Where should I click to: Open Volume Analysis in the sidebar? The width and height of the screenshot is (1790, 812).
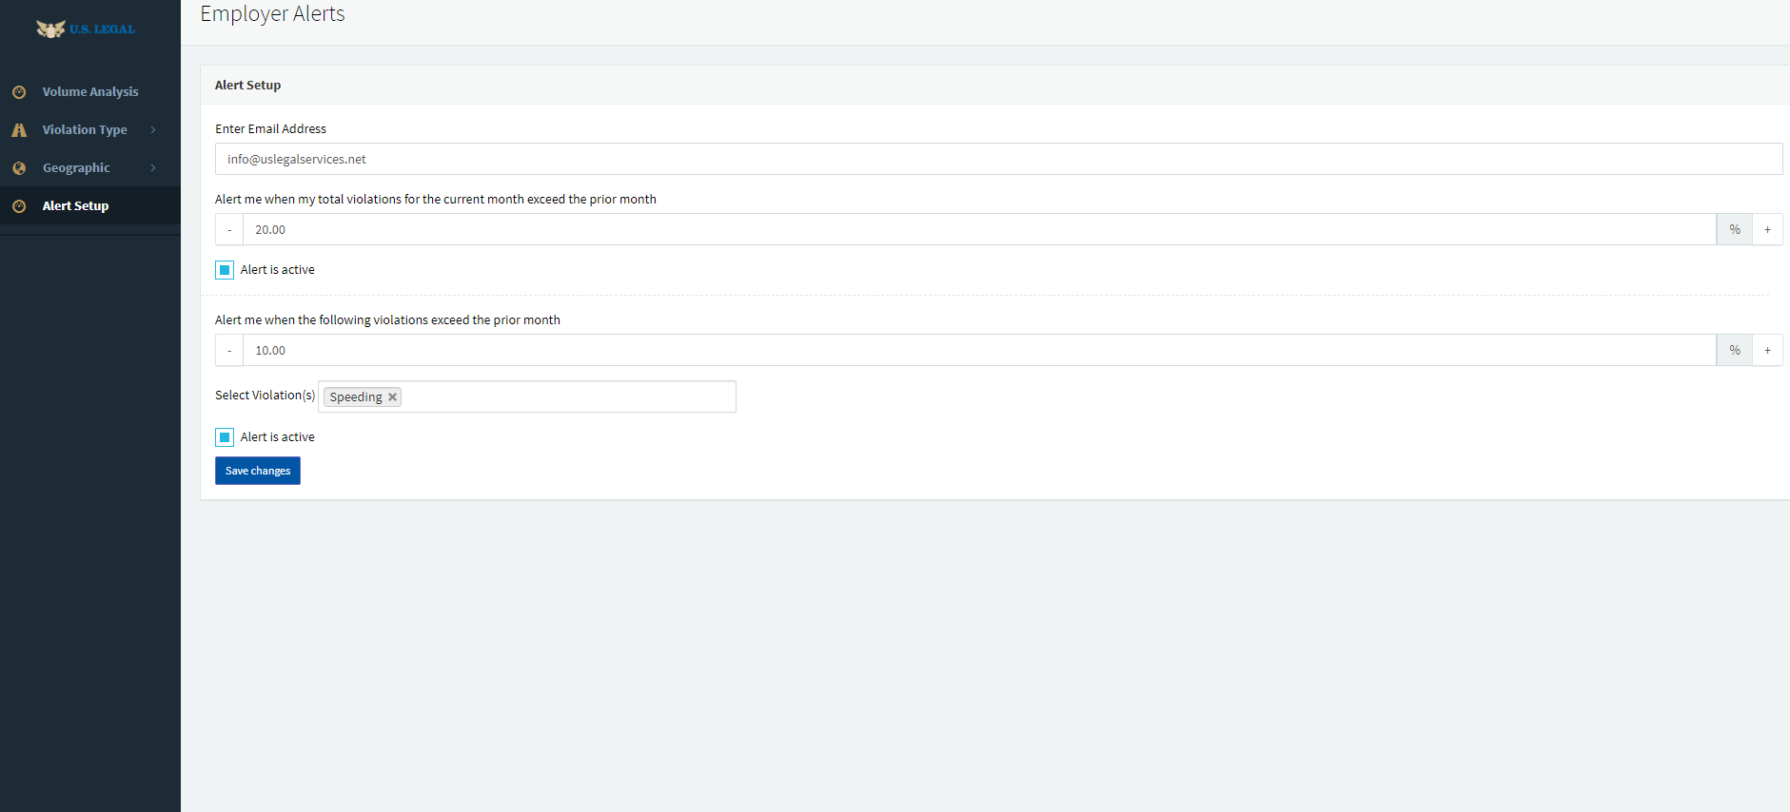(90, 91)
